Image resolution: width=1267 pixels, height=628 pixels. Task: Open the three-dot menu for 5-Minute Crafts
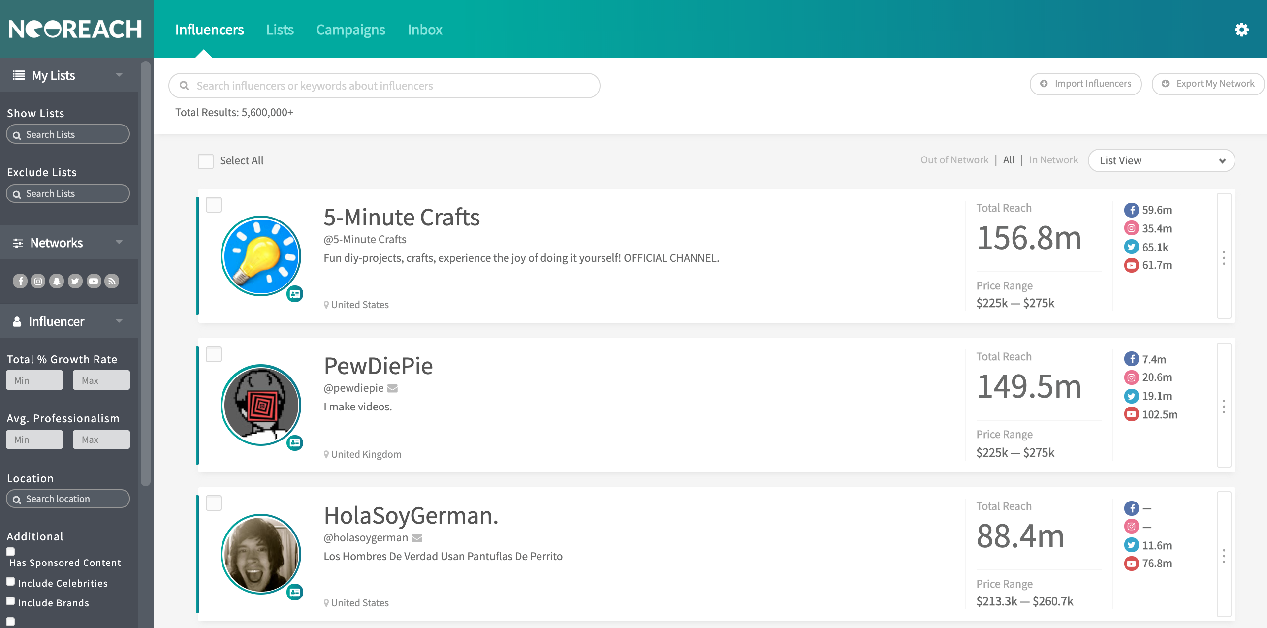pos(1224,257)
